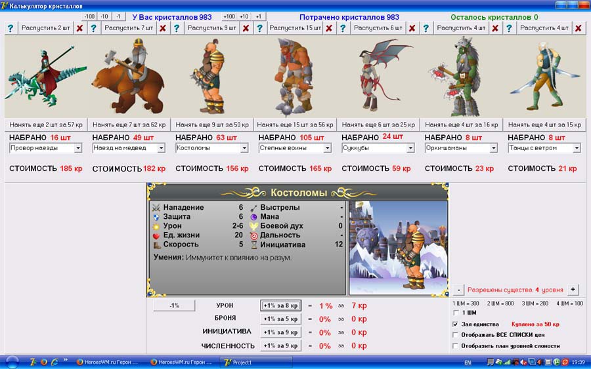Click Нанять еще 9 шт за 50 кр
Image resolution: width=591 pixels, height=369 pixels.
212,125
